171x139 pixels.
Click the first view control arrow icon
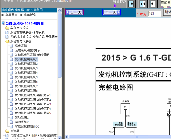click(x=131, y=4)
